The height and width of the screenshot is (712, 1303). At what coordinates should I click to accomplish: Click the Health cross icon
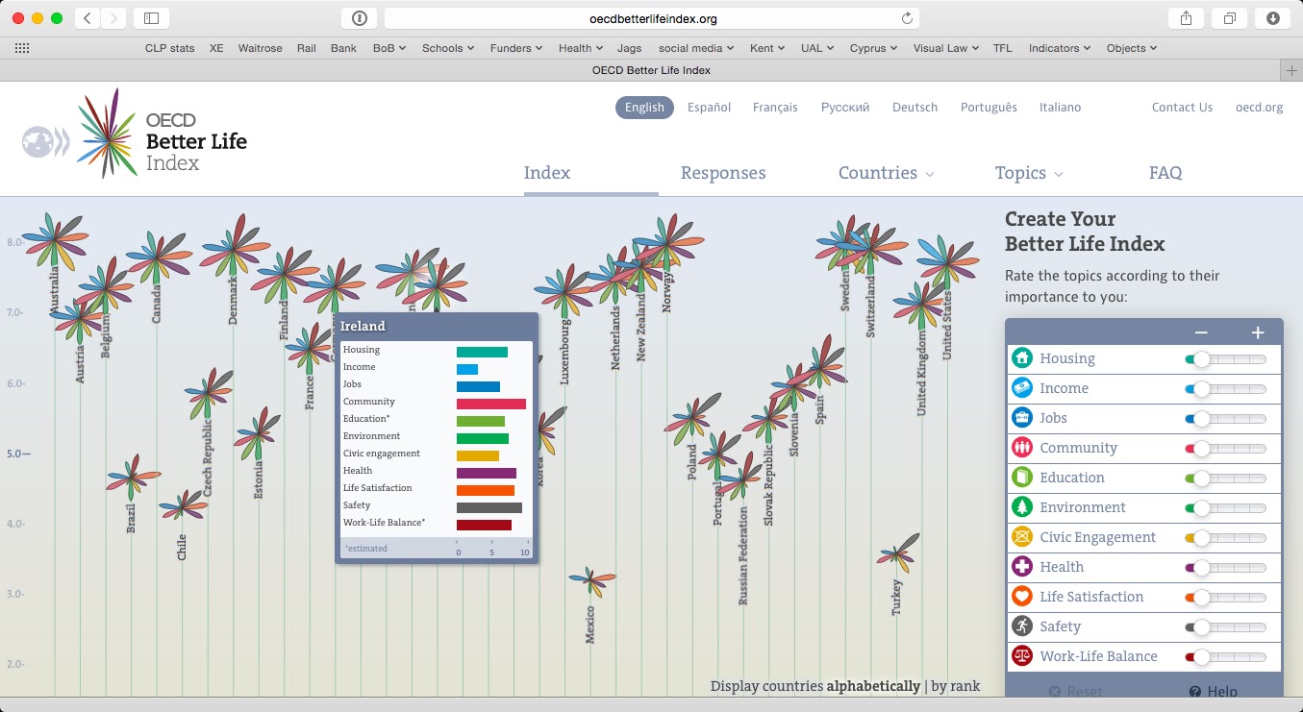click(1021, 567)
